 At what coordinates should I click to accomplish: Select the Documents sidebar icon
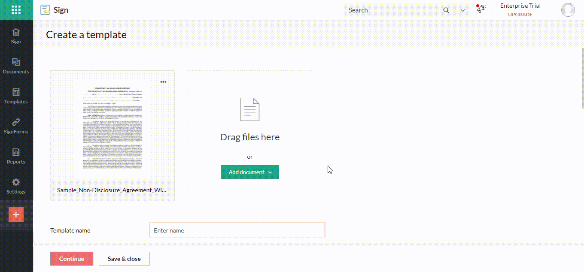pos(16,65)
